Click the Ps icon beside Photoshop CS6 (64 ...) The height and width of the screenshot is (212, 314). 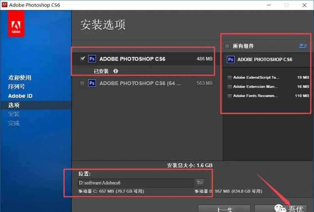[92, 83]
